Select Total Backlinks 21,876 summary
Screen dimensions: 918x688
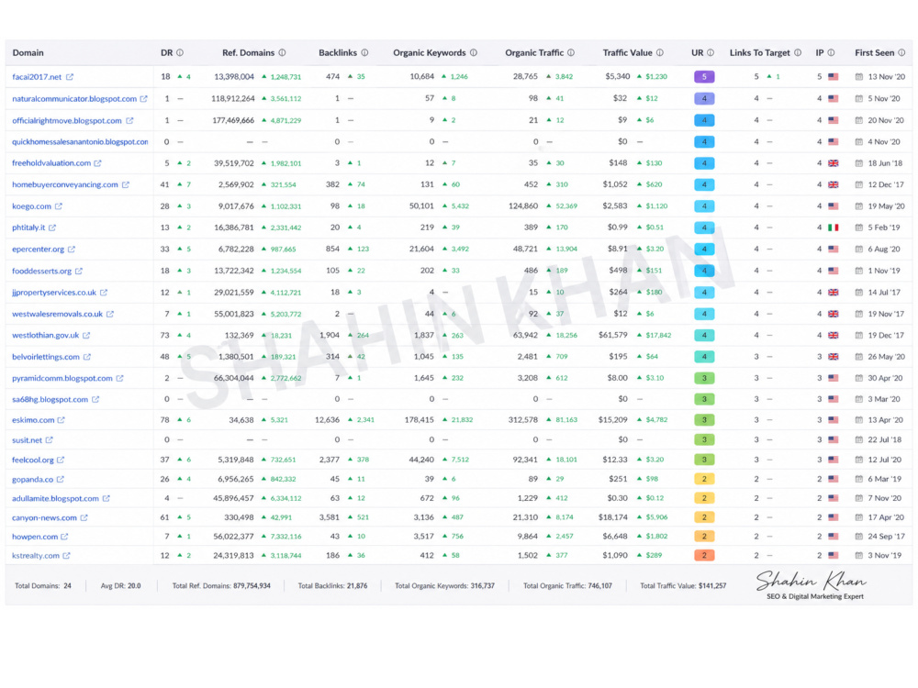pyautogui.click(x=332, y=585)
